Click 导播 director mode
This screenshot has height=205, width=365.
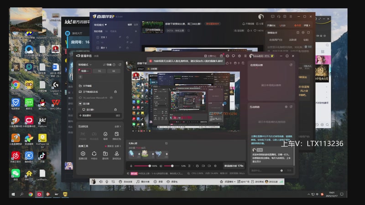pyautogui.click(x=107, y=65)
